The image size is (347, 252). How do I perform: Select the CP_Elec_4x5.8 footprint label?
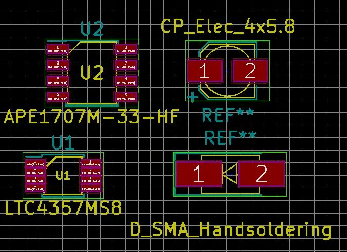(228, 26)
